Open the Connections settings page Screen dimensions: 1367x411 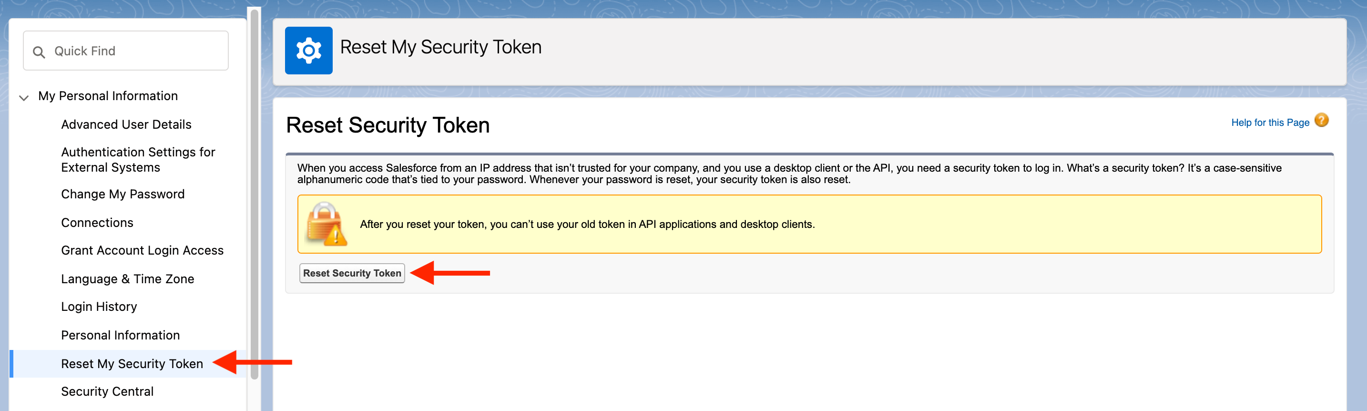pos(97,223)
